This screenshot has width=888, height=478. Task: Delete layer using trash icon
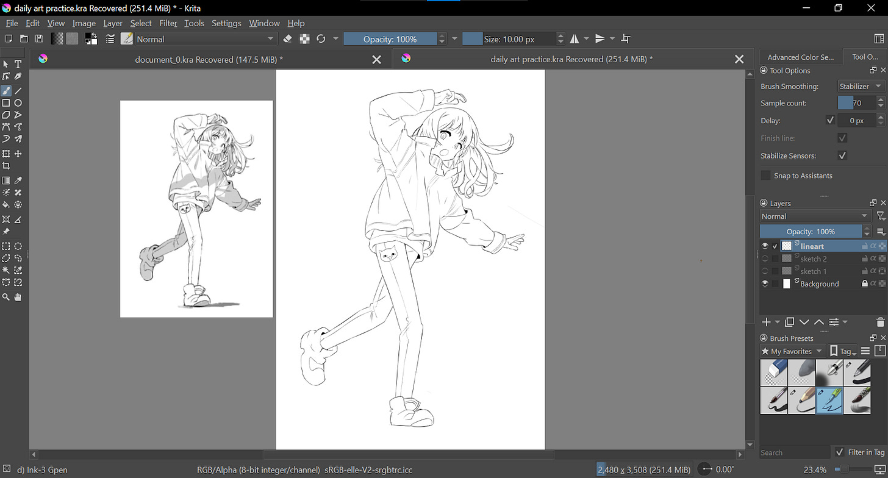click(880, 322)
